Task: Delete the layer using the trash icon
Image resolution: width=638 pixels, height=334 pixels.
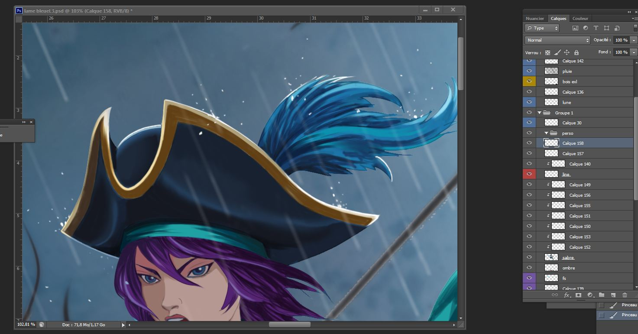Action: pos(625,295)
